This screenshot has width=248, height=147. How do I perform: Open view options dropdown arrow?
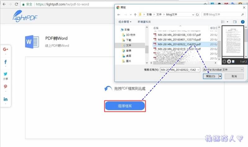click(x=228, y=22)
